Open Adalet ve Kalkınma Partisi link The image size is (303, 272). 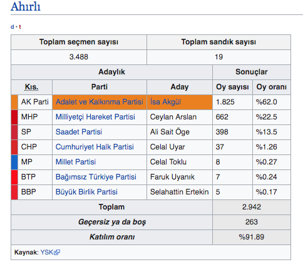(100, 102)
